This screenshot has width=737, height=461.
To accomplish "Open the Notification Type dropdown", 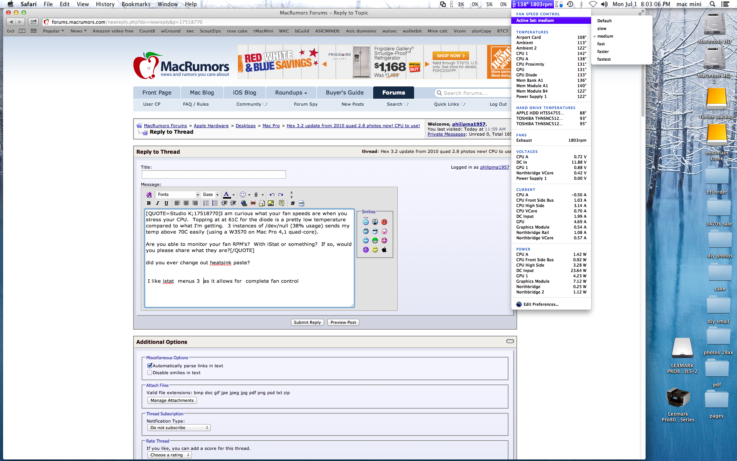I will coord(179,428).
